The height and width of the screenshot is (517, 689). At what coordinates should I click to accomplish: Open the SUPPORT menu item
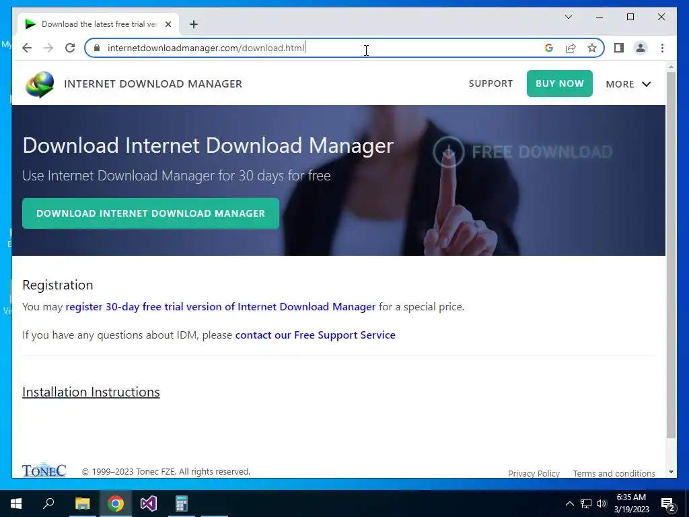point(491,83)
